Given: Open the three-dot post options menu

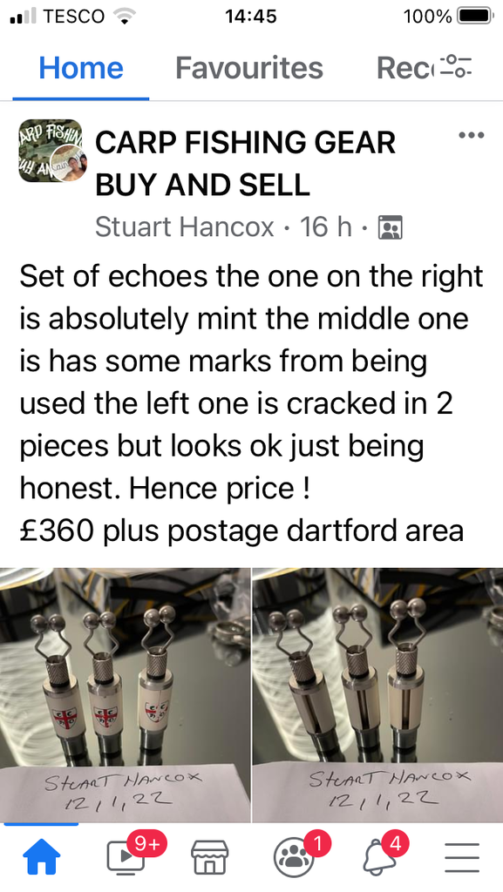Looking at the screenshot, I should [472, 136].
